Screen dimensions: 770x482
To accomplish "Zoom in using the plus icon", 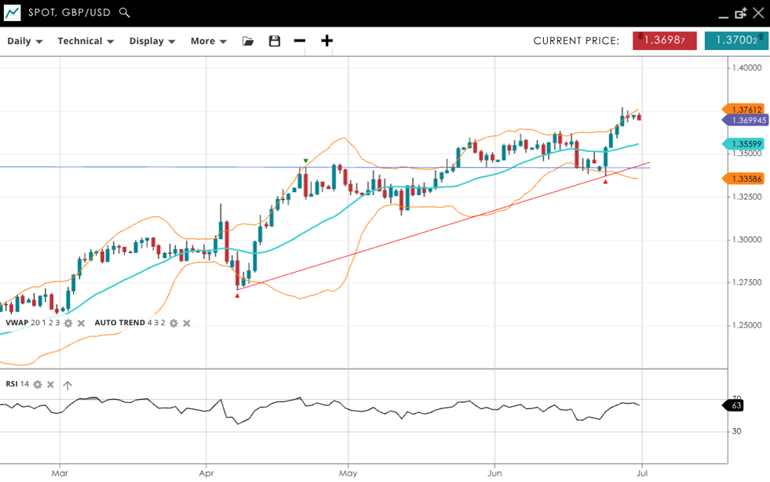I will point(327,41).
